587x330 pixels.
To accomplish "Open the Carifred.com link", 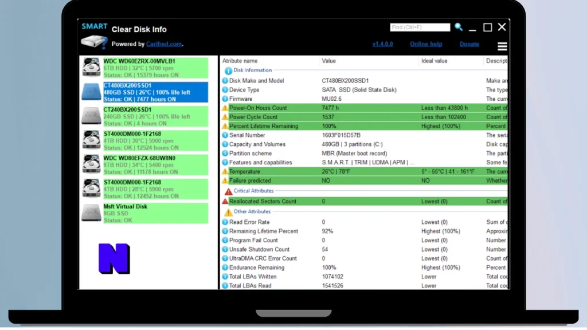I will coord(164,44).
